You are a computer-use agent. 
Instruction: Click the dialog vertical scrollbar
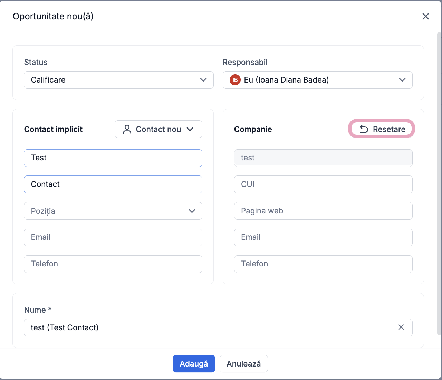(439, 183)
